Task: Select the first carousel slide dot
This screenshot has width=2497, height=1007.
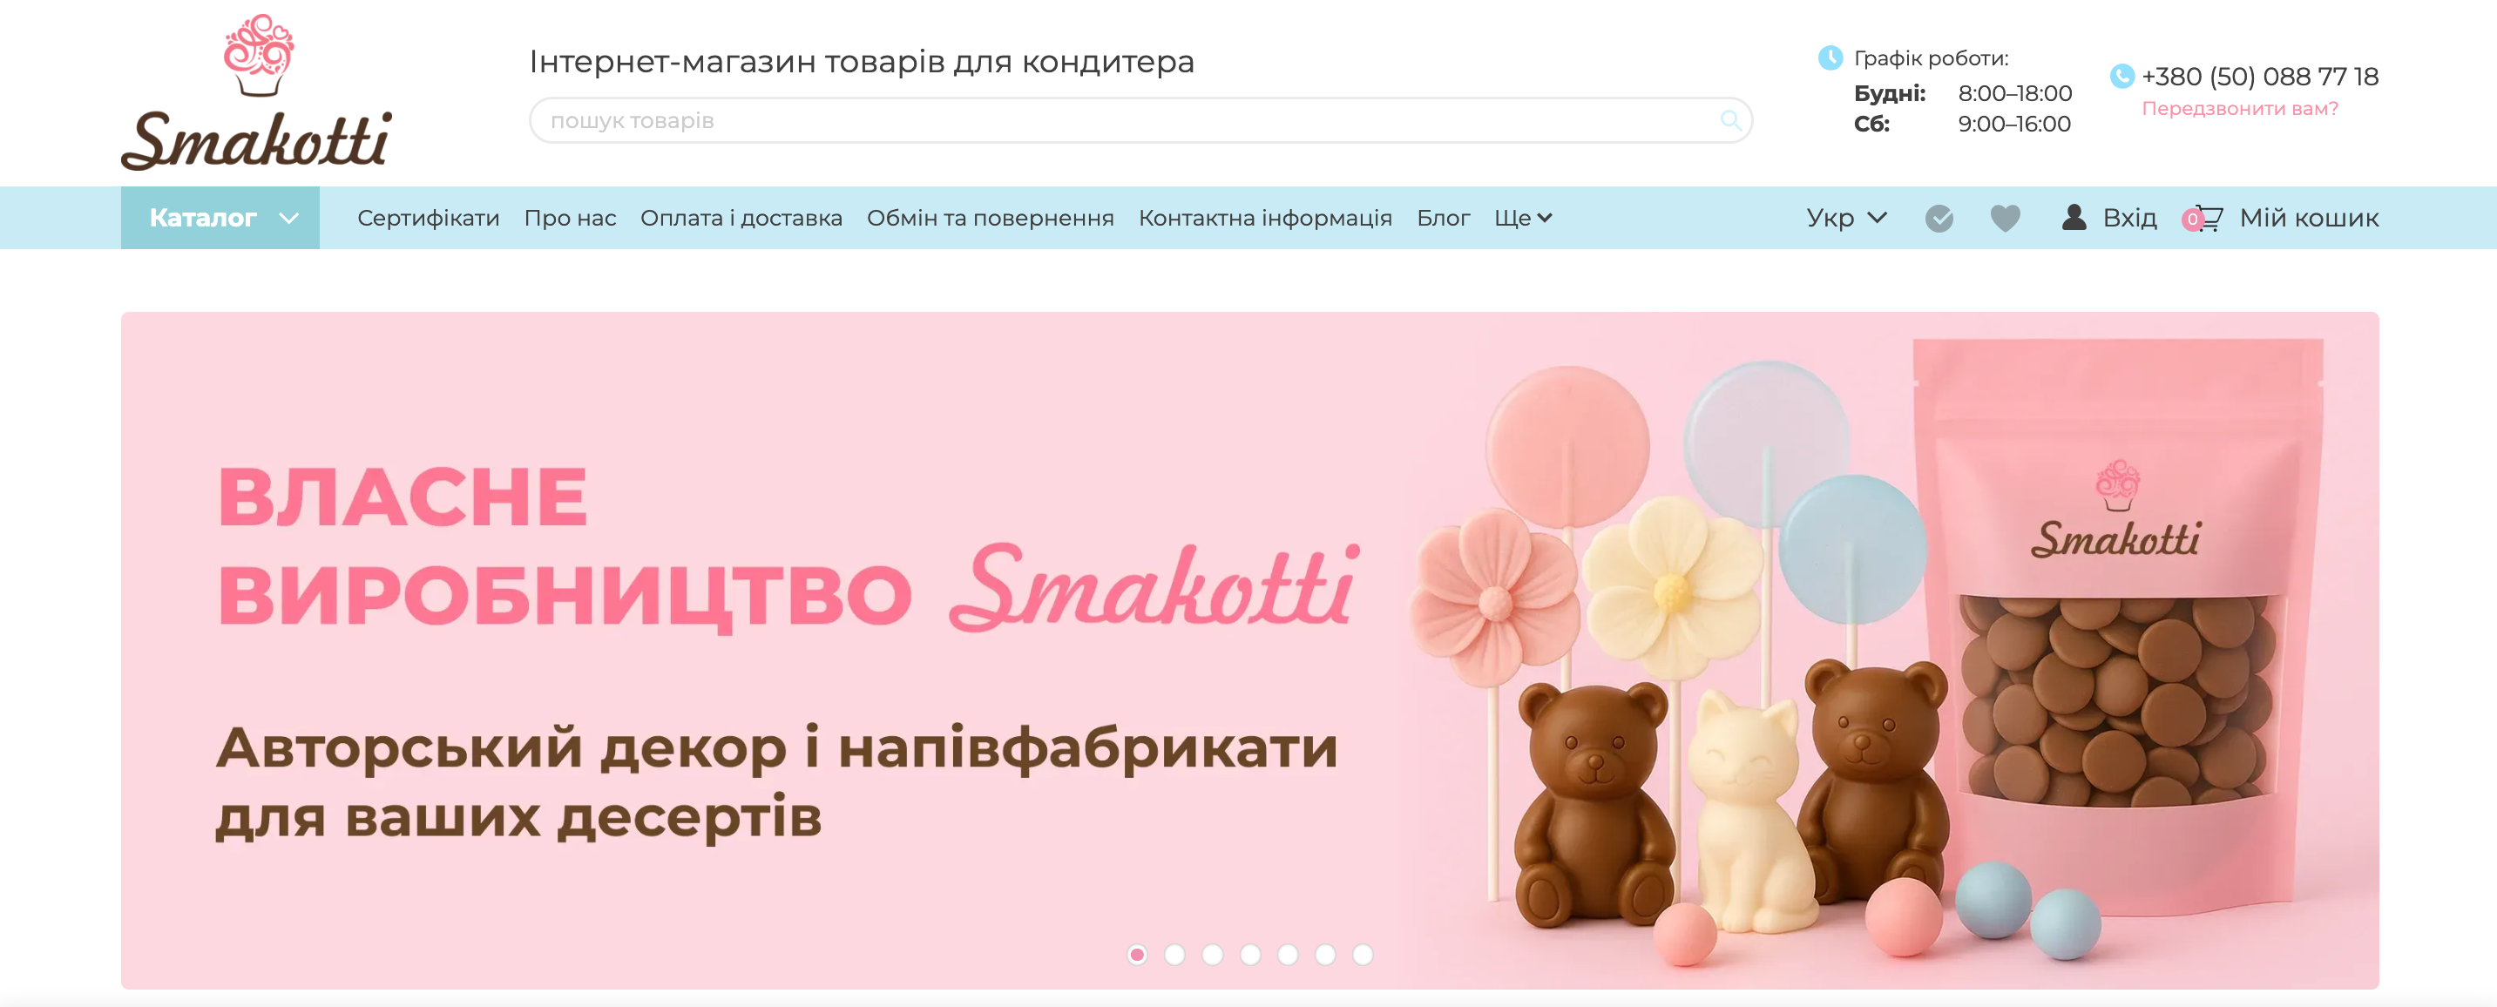Action: click(1137, 955)
